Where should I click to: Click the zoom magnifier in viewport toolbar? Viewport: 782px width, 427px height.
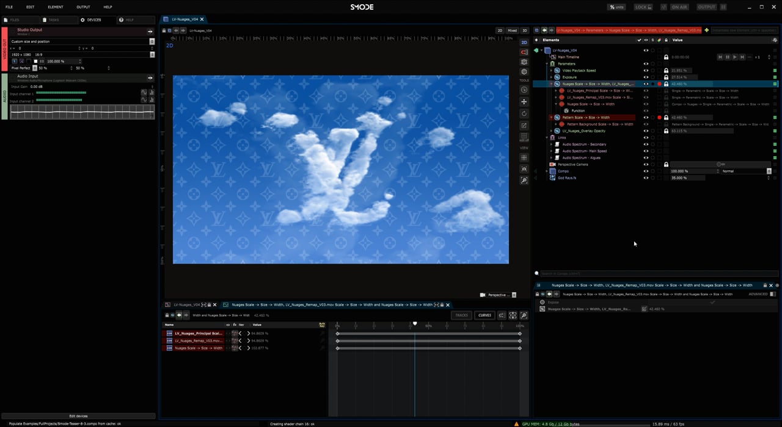pos(524,181)
